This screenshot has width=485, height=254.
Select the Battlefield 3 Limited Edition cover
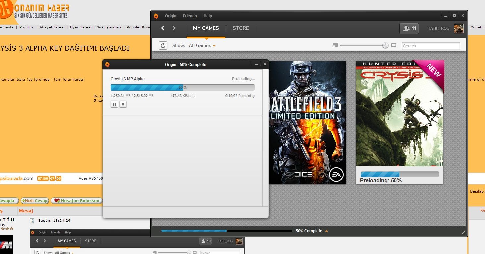[x=307, y=123]
